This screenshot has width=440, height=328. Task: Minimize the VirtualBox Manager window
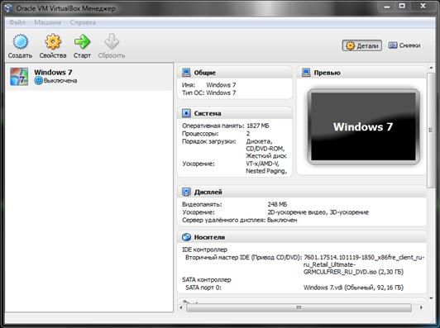[x=387, y=6]
